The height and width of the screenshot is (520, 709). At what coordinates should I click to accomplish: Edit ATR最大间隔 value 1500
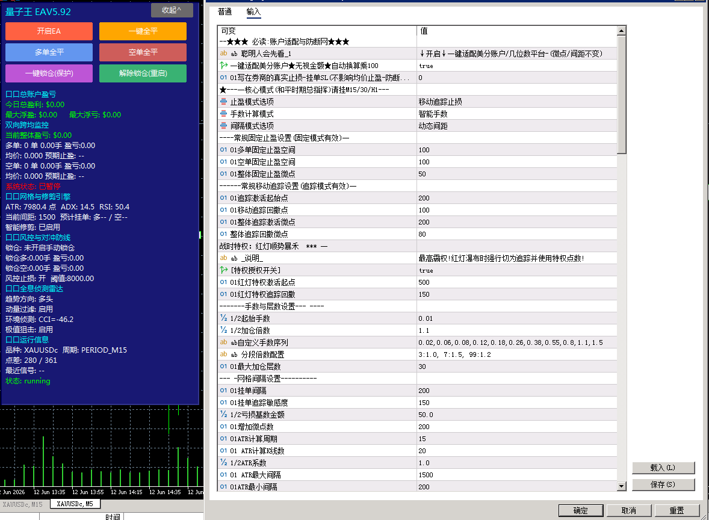click(517, 475)
